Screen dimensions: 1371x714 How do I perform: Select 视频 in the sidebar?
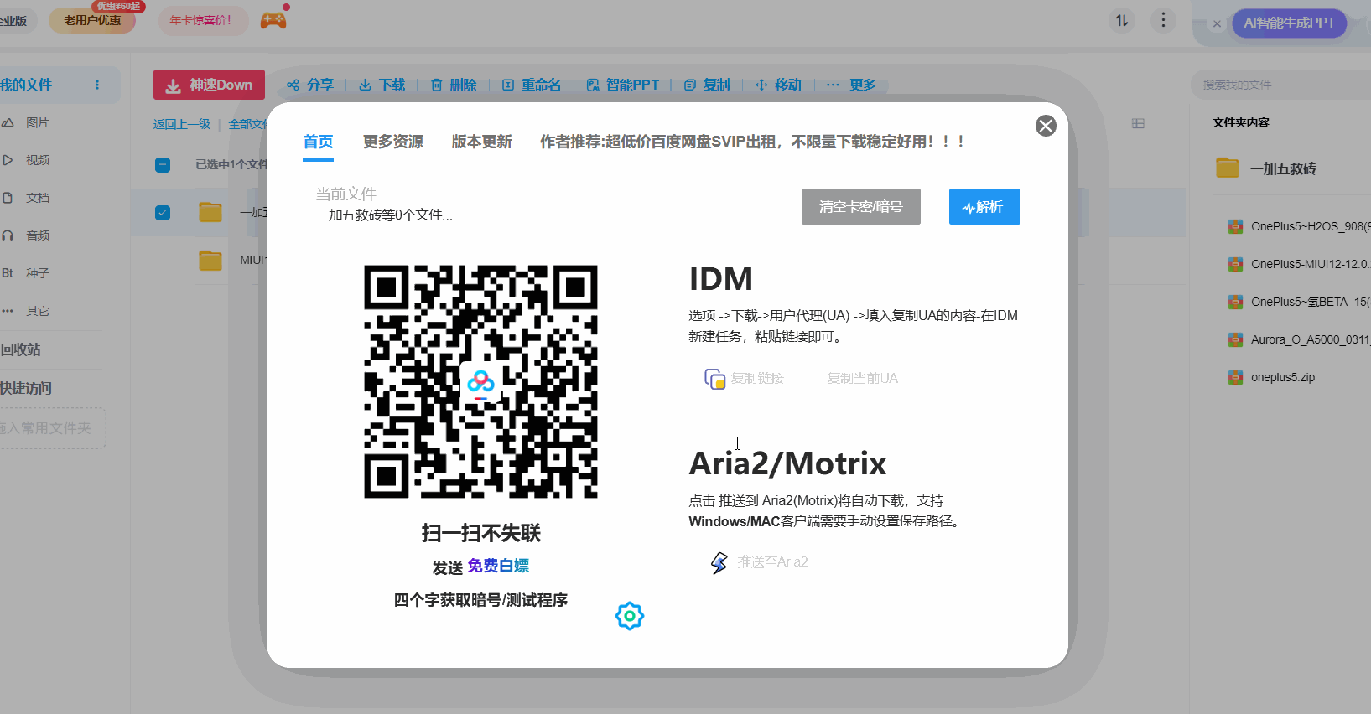tap(38, 160)
